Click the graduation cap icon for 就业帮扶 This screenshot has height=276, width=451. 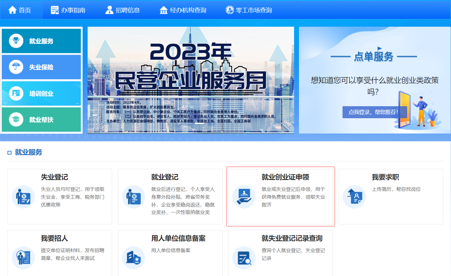16,119
